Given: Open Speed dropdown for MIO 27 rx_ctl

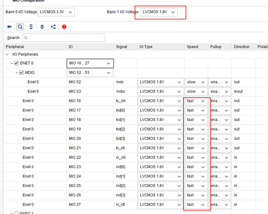Looking at the screenshot, I should 196,205.
